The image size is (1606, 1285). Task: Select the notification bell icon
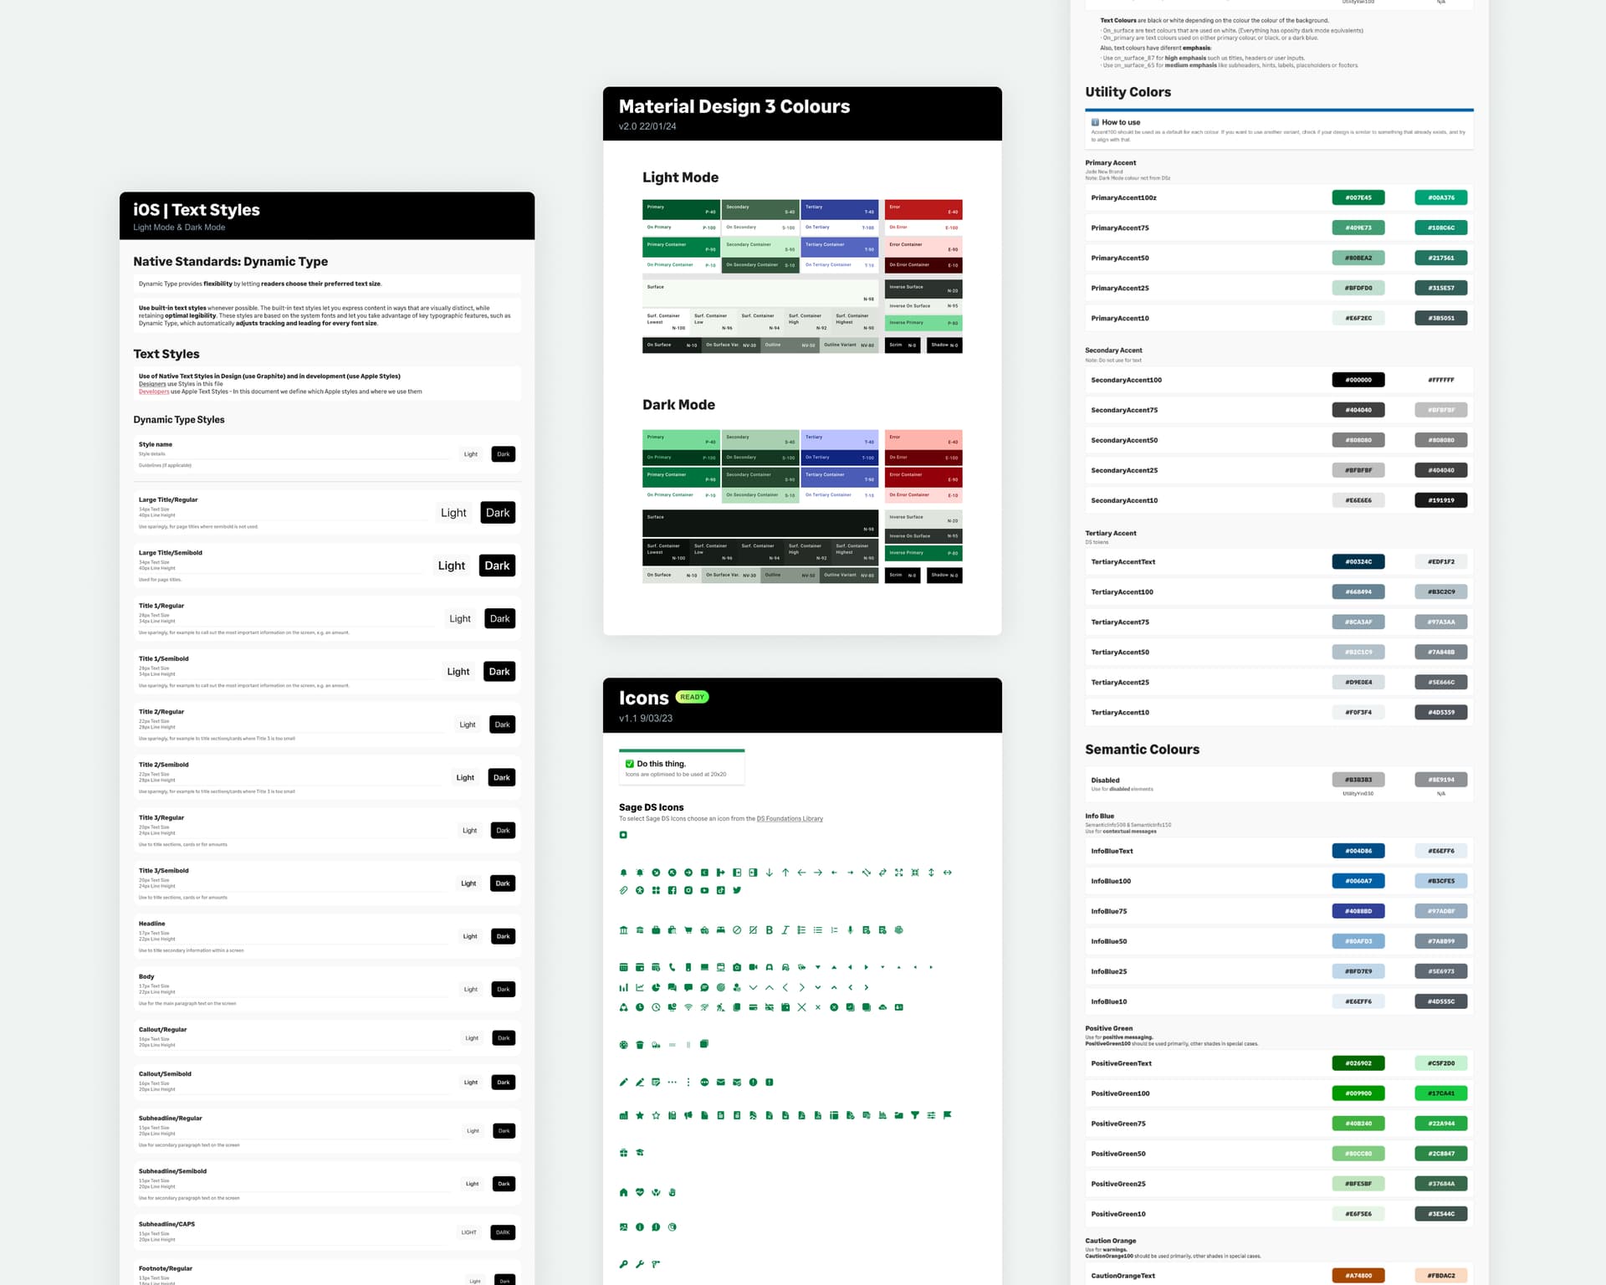[623, 873]
